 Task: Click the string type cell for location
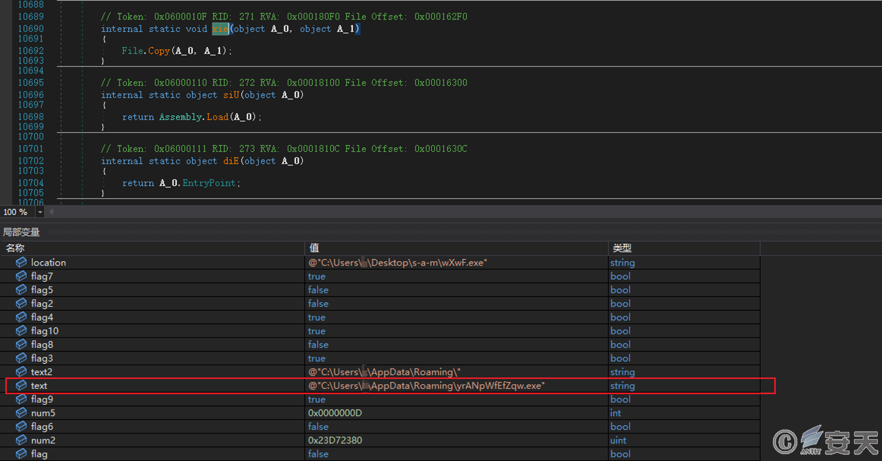[622, 262]
